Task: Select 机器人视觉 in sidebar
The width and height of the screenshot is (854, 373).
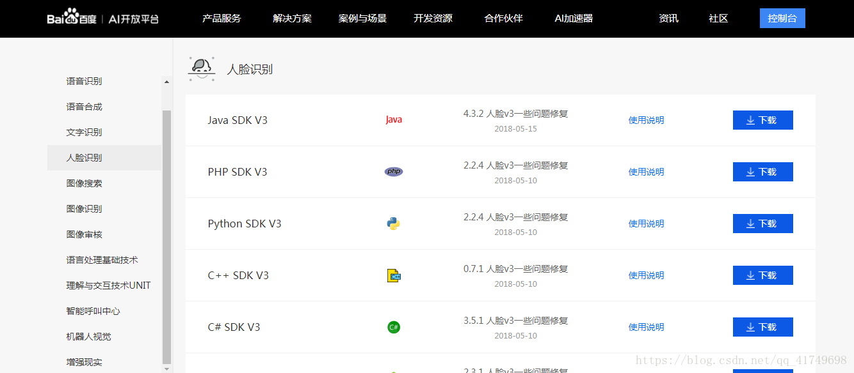Action: [88, 337]
